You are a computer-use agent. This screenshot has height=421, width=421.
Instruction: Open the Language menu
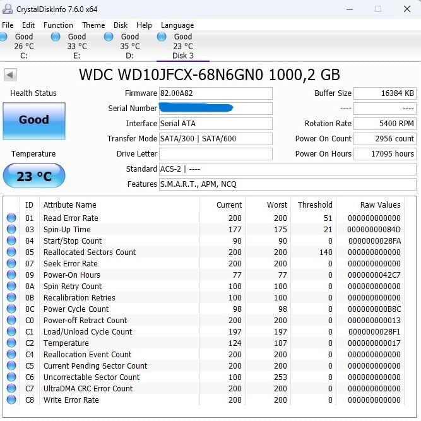tap(177, 25)
